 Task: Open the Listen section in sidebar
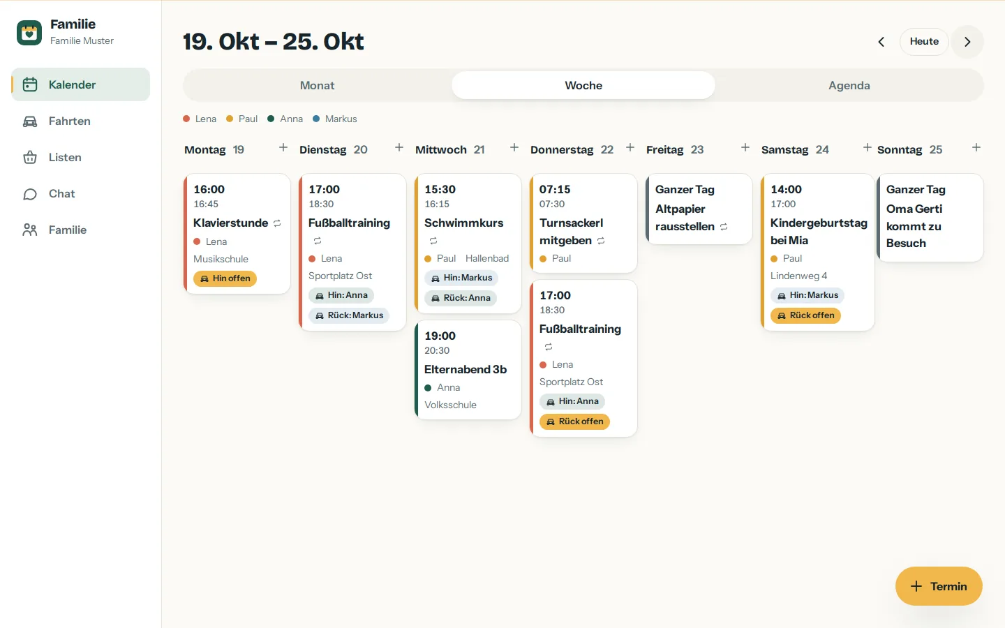81,157
